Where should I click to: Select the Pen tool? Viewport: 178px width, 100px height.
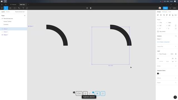[x=19, y=8]
